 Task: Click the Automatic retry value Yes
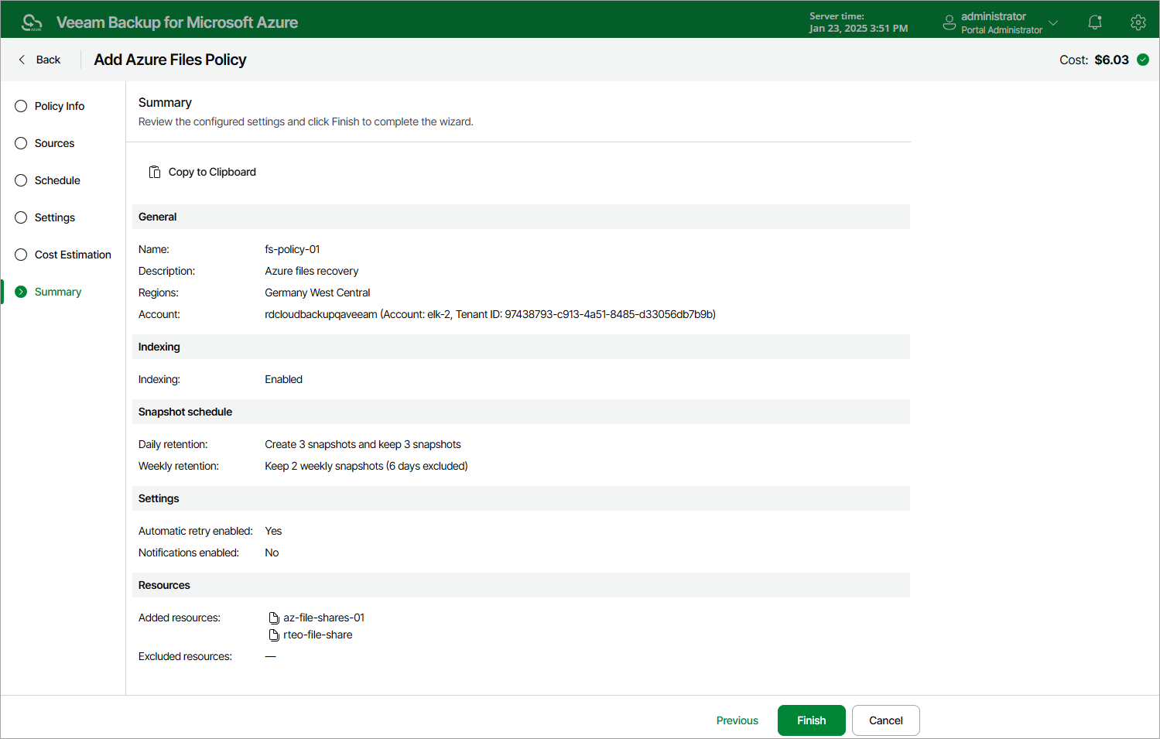[273, 531]
